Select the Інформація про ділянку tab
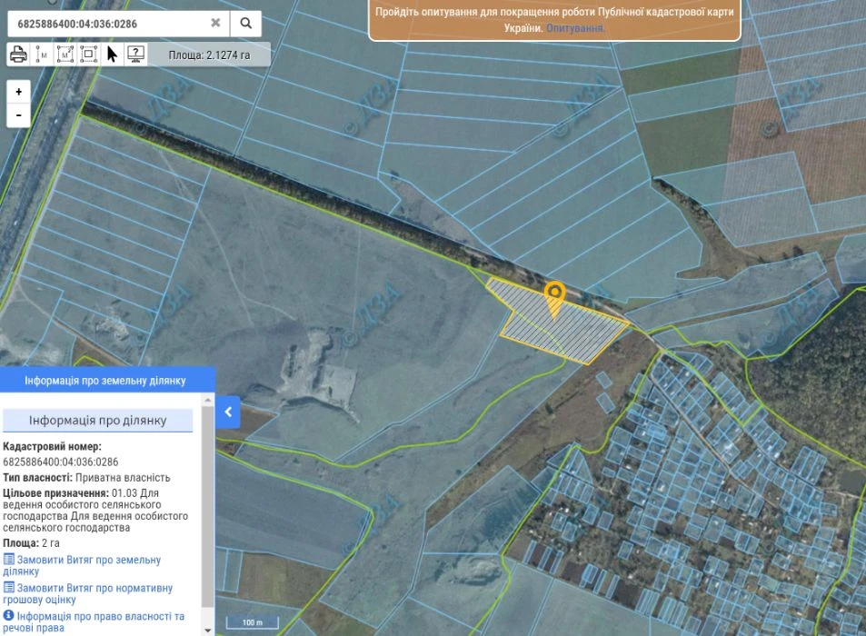This screenshot has width=866, height=636. (x=98, y=420)
